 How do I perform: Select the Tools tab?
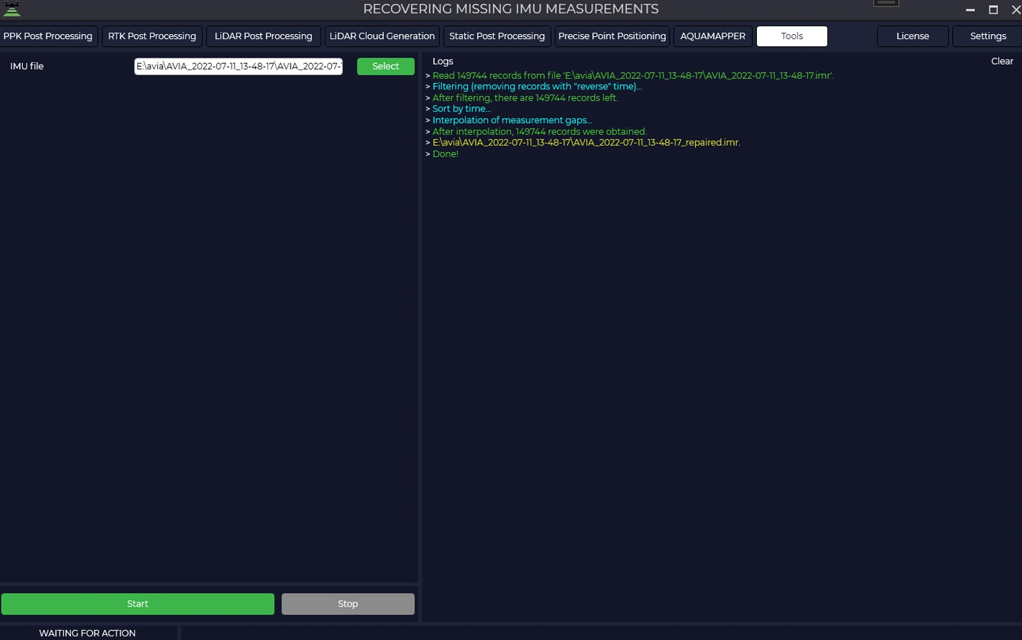coord(792,36)
